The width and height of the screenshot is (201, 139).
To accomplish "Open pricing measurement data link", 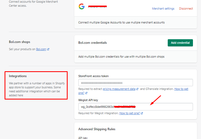I will (x=119, y=89).
